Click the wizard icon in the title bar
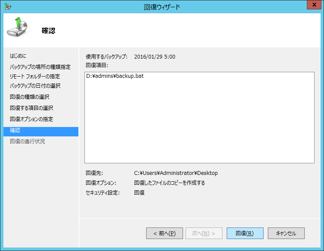This screenshot has width=324, height=251. pos(8,6)
